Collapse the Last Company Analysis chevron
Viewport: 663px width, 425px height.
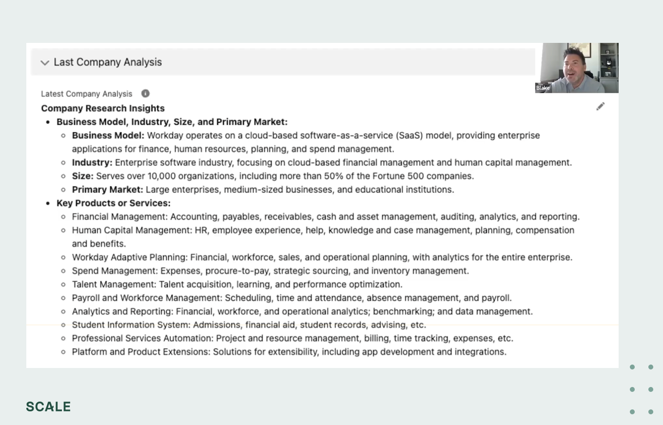(45, 62)
